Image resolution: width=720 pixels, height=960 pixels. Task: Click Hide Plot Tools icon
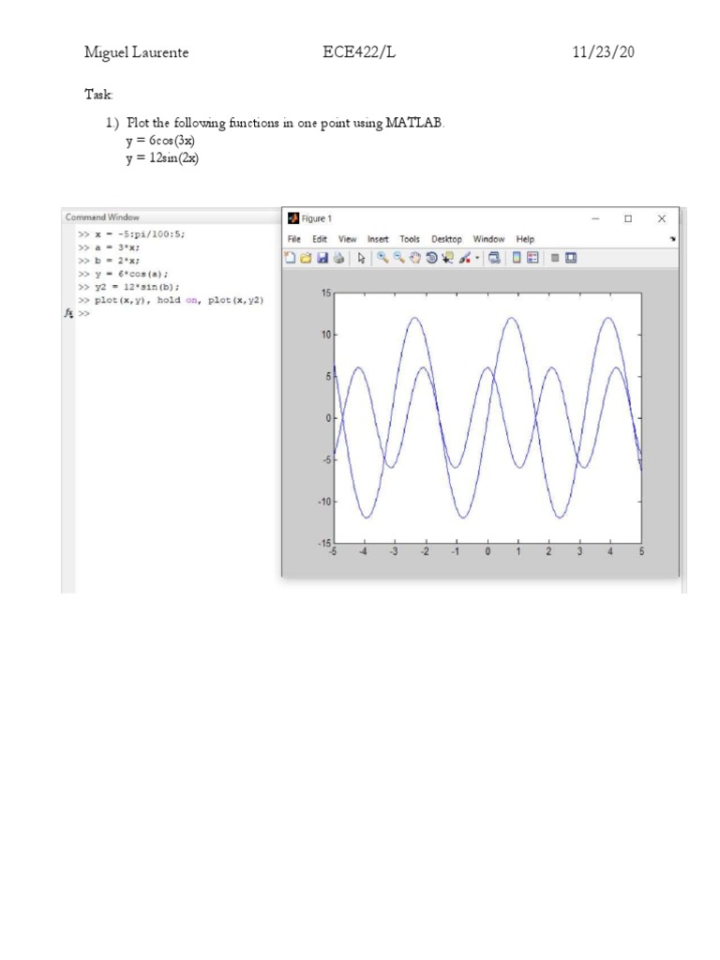555,258
